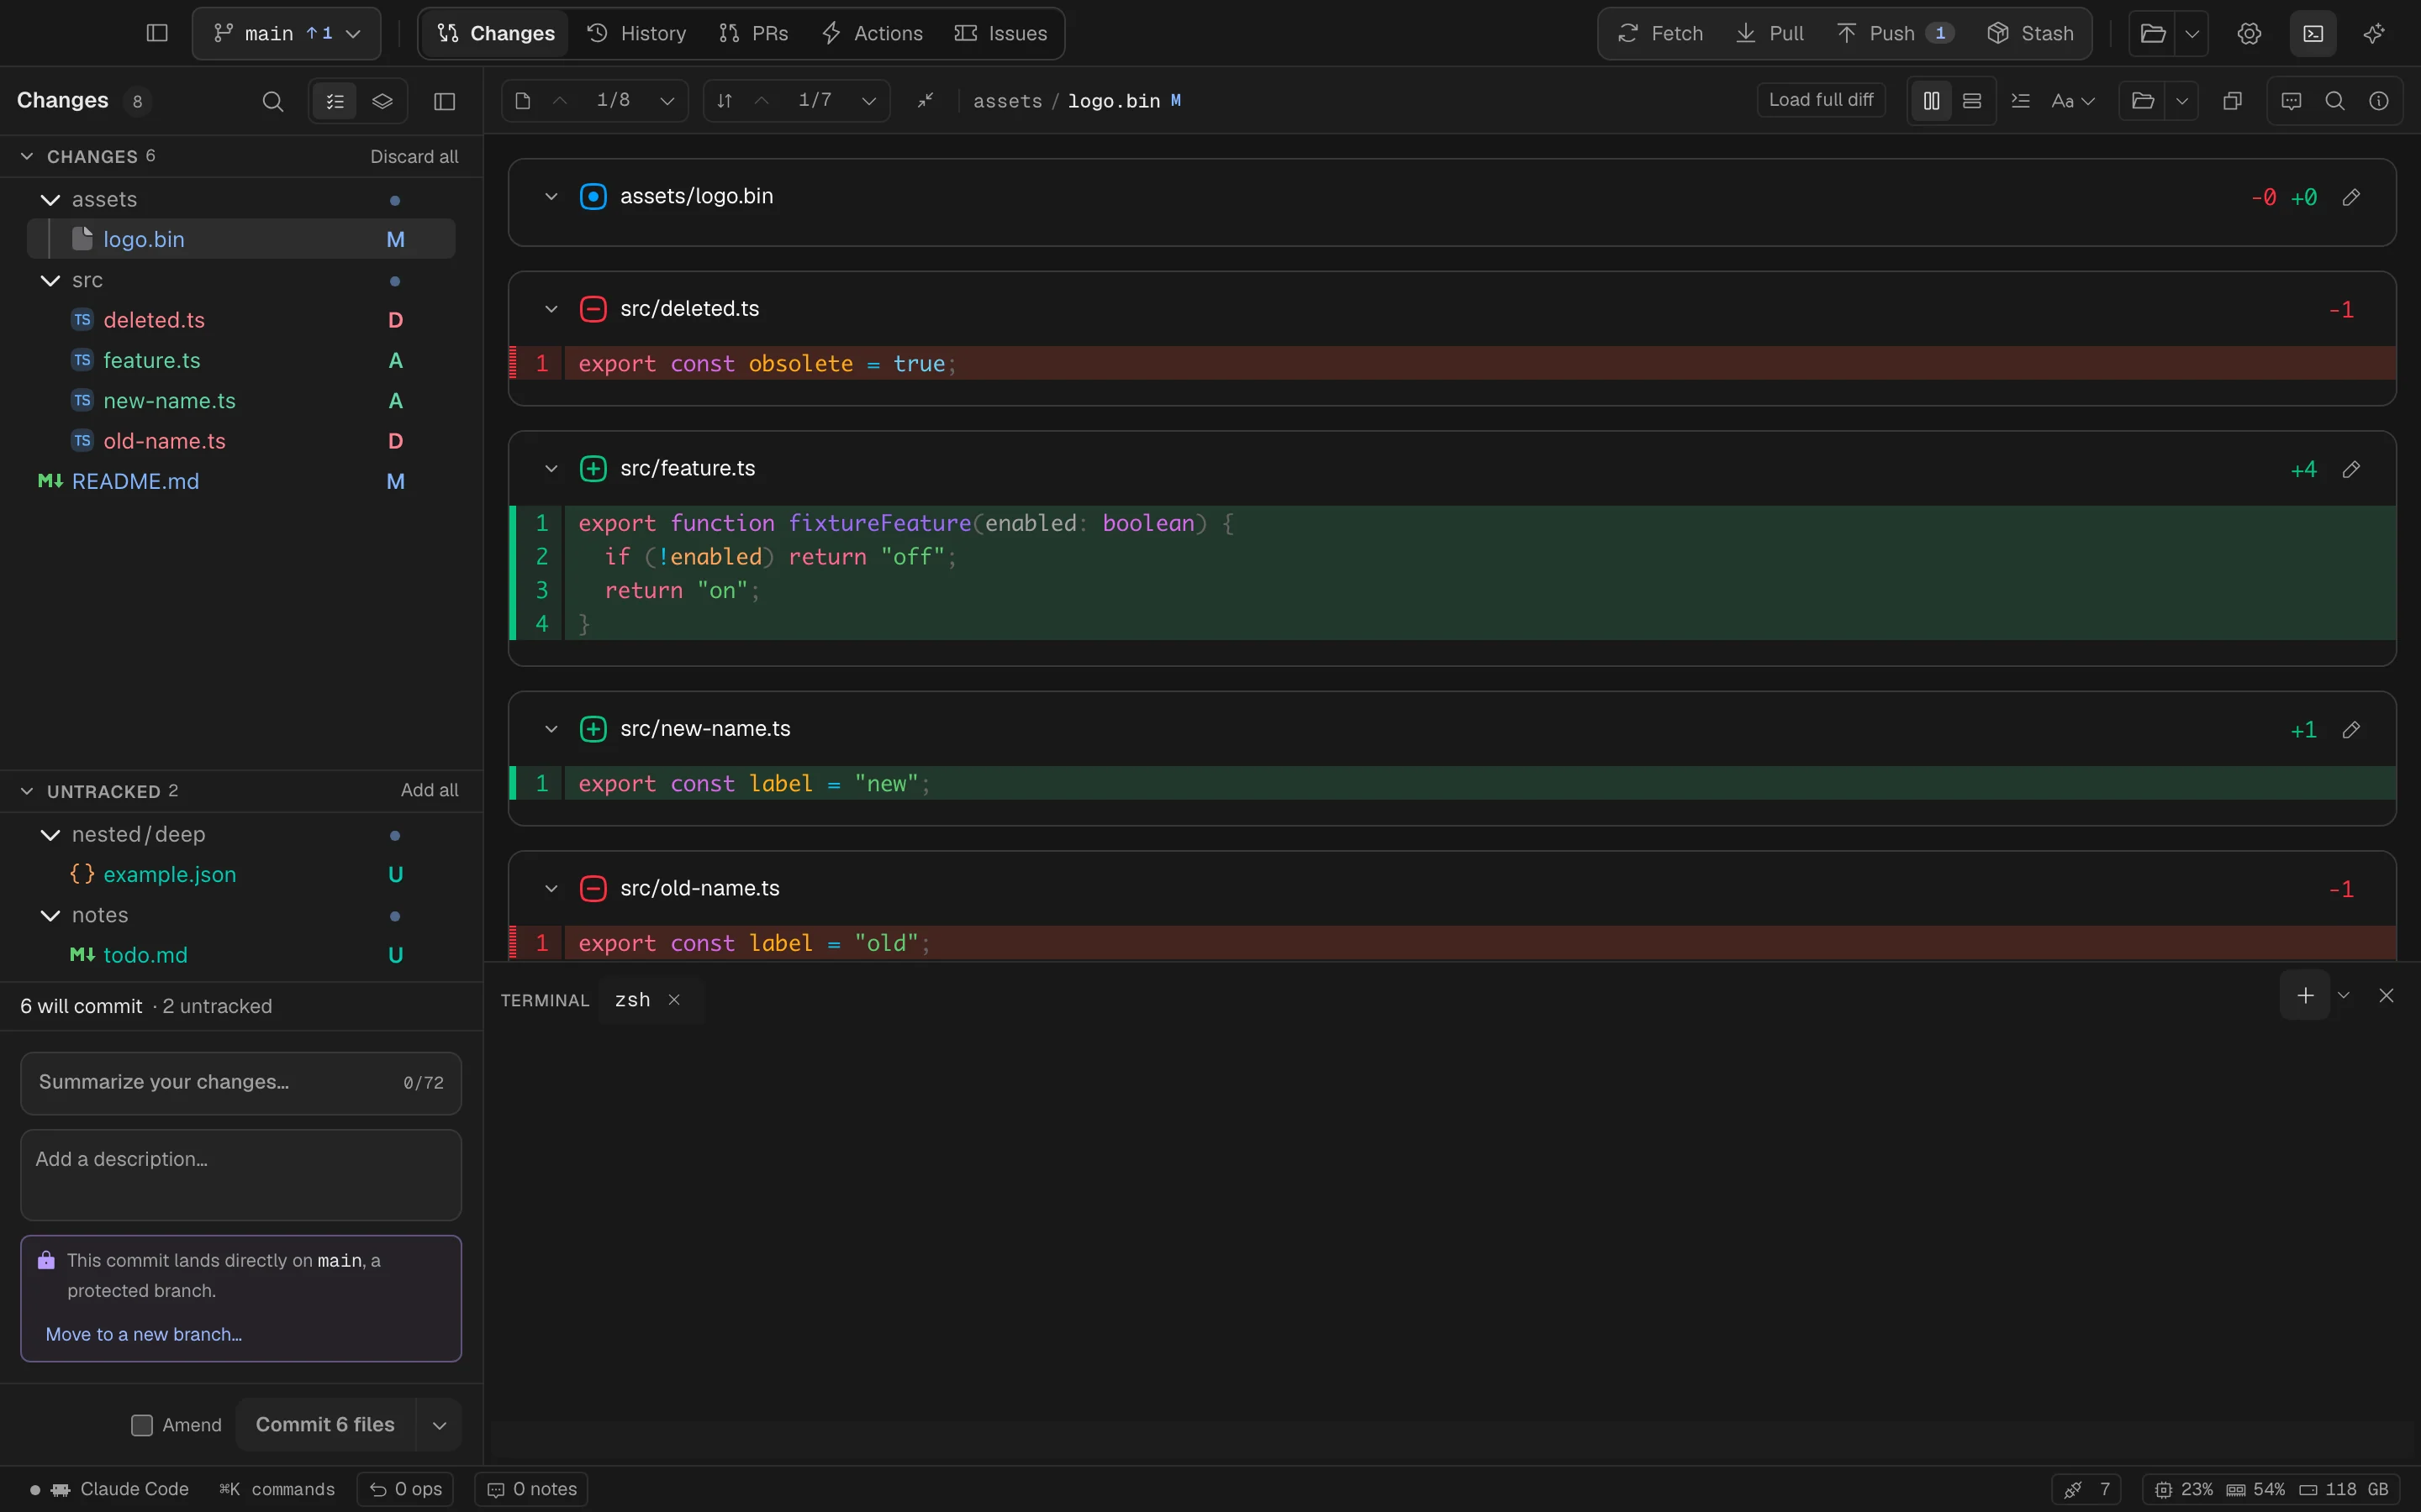Go to the Actions tab

(872, 33)
